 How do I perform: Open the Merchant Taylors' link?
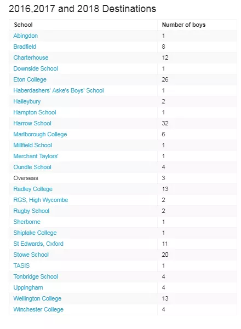36,157
